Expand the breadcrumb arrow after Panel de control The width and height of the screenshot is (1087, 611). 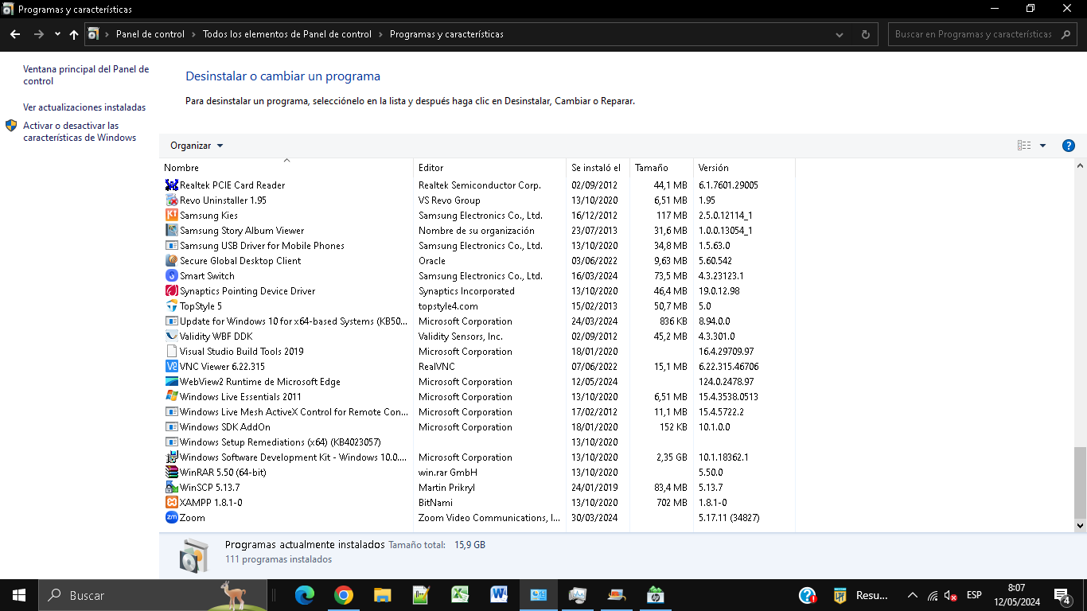click(x=193, y=34)
